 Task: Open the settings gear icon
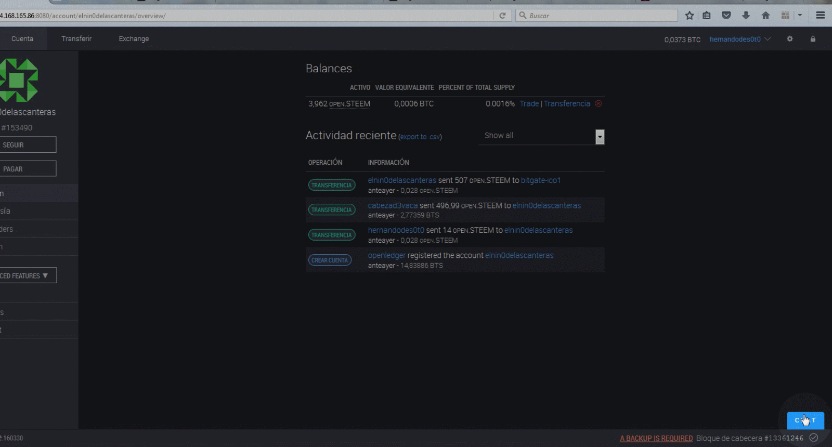789,39
